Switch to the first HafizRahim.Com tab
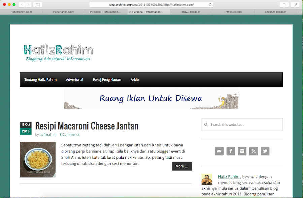Viewport: 303px width, 198px height. 21,12
